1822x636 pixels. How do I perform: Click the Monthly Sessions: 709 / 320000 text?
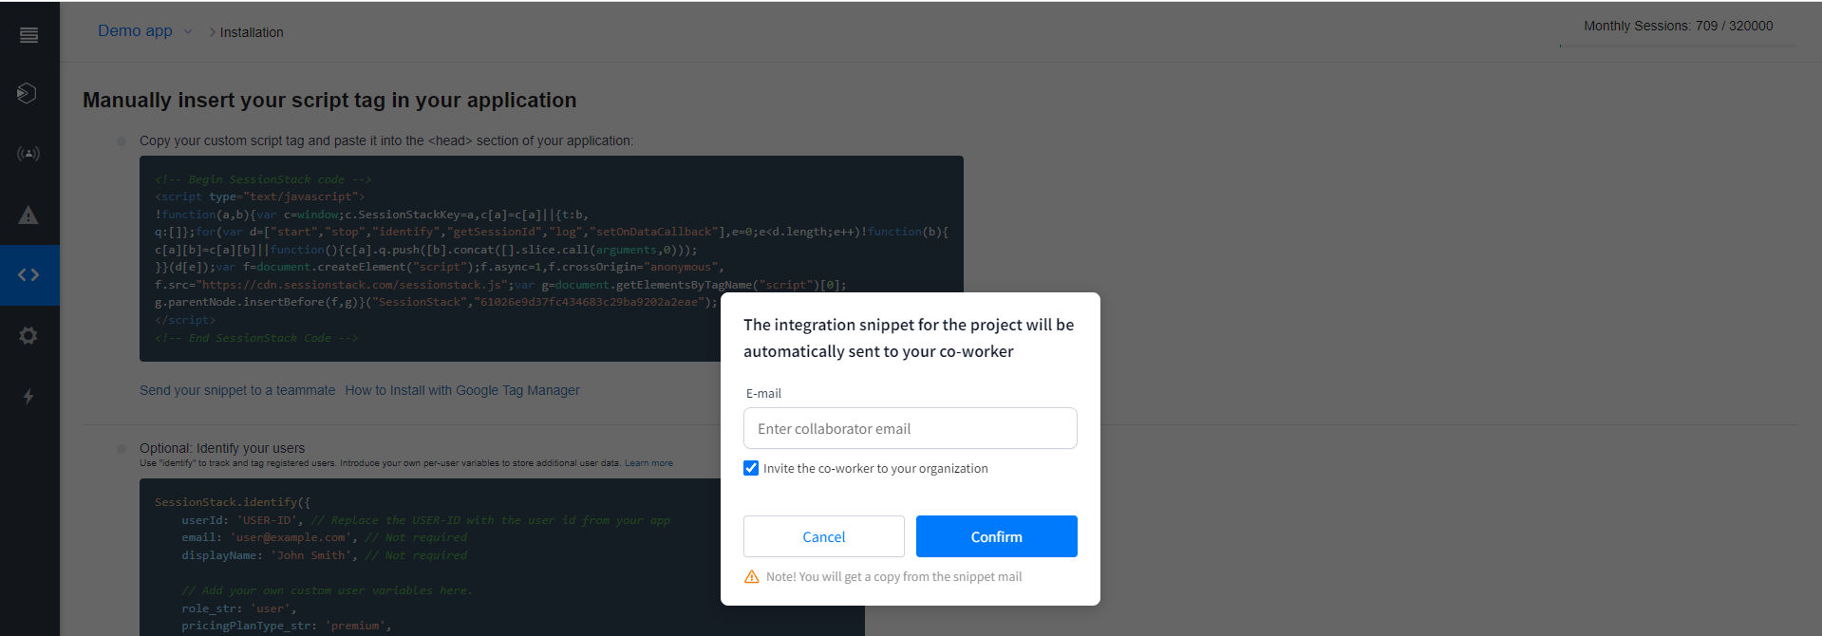click(x=1678, y=26)
